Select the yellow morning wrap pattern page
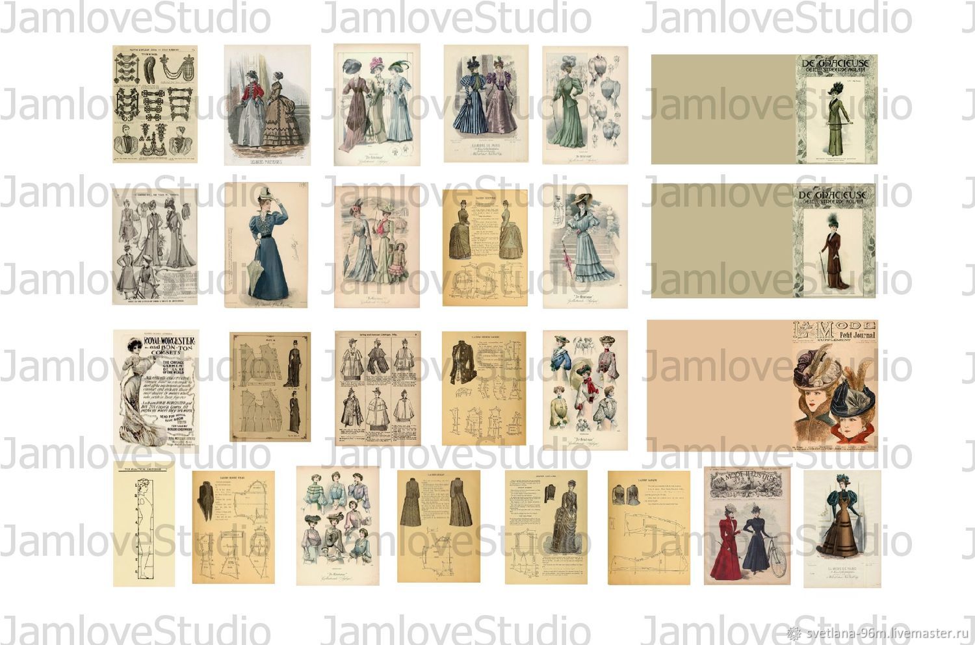Viewport: 975px width, 645px height. [x=233, y=527]
